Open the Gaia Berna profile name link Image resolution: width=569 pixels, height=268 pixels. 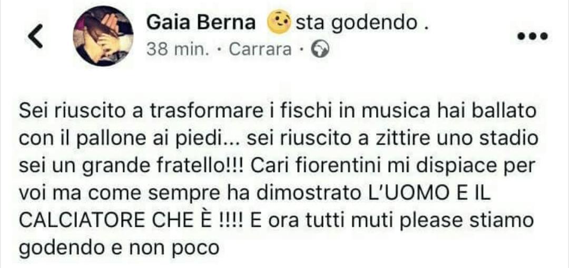coord(201,24)
